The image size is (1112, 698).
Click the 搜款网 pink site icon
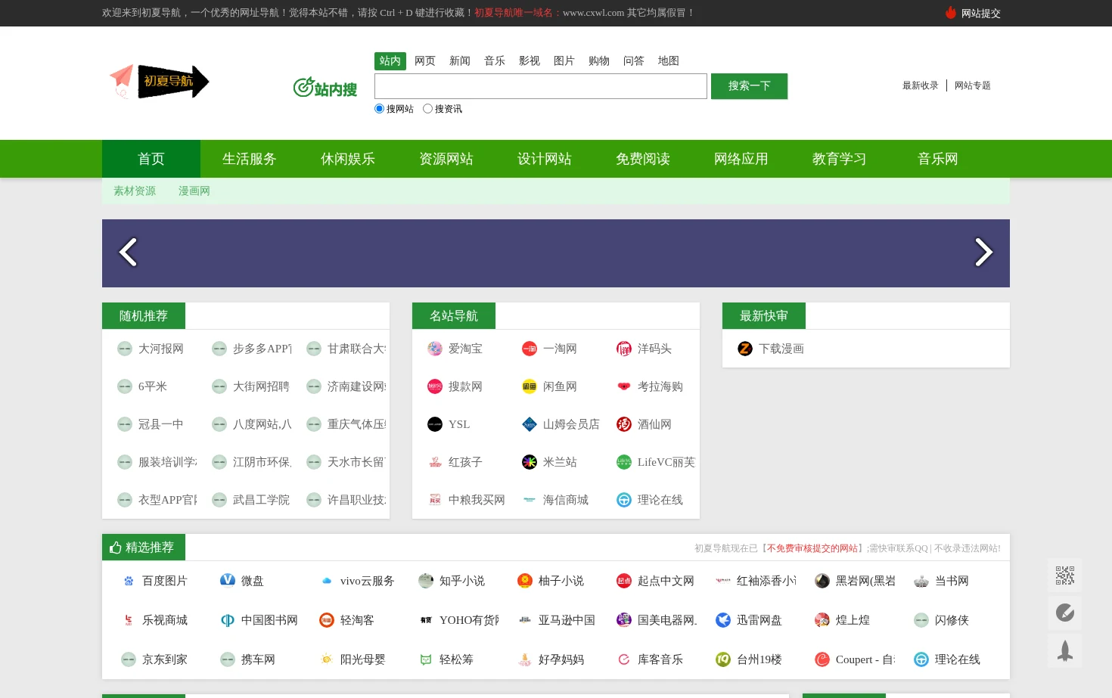(x=435, y=386)
